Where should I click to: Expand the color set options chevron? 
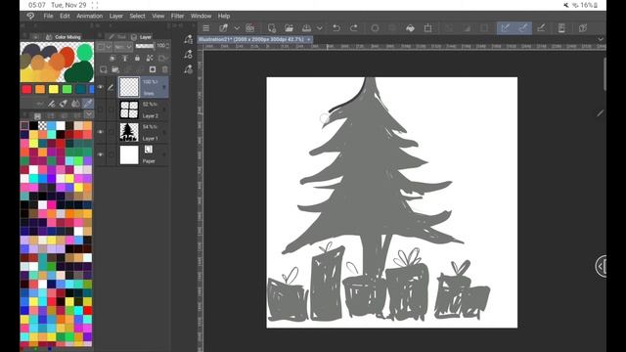pyautogui.click(x=89, y=115)
